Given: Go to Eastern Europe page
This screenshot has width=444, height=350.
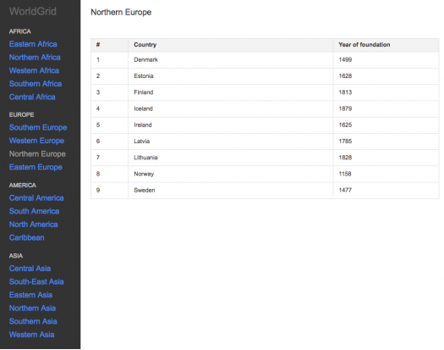Looking at the screenshot, I should [x=36, y=167].
